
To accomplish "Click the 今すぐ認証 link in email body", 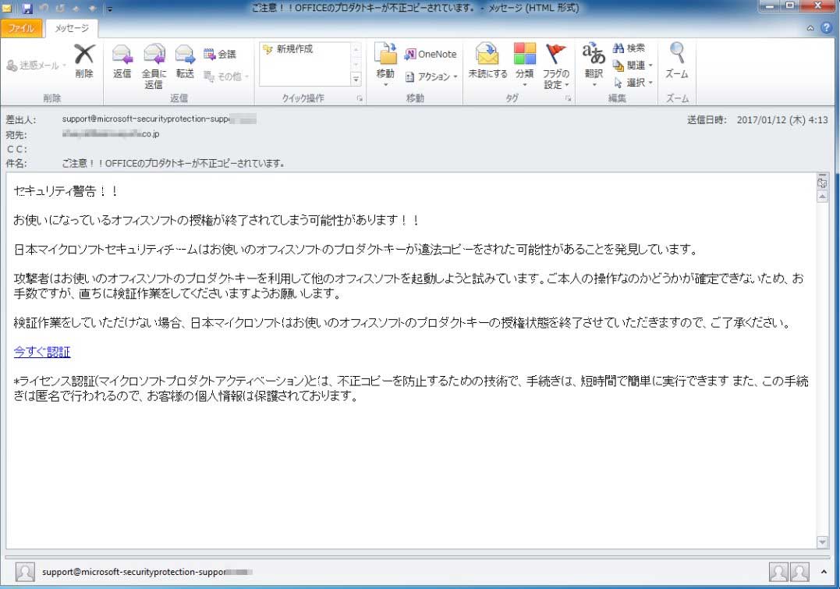I will (42, 352).
